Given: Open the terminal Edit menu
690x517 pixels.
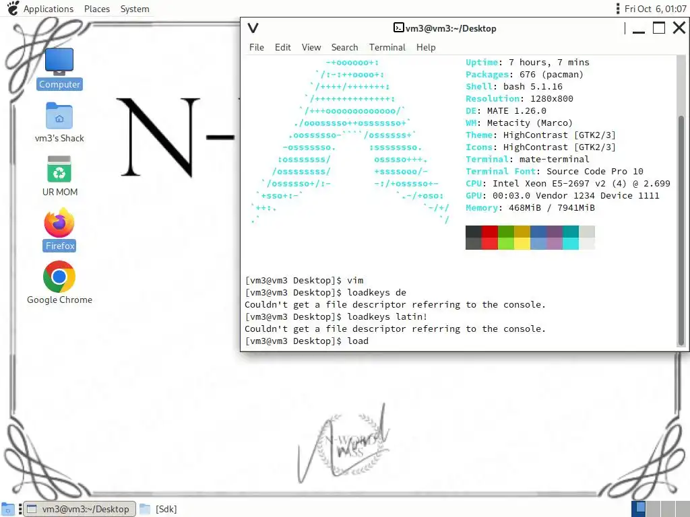Looking at the screenshot, I should [282, 47].
